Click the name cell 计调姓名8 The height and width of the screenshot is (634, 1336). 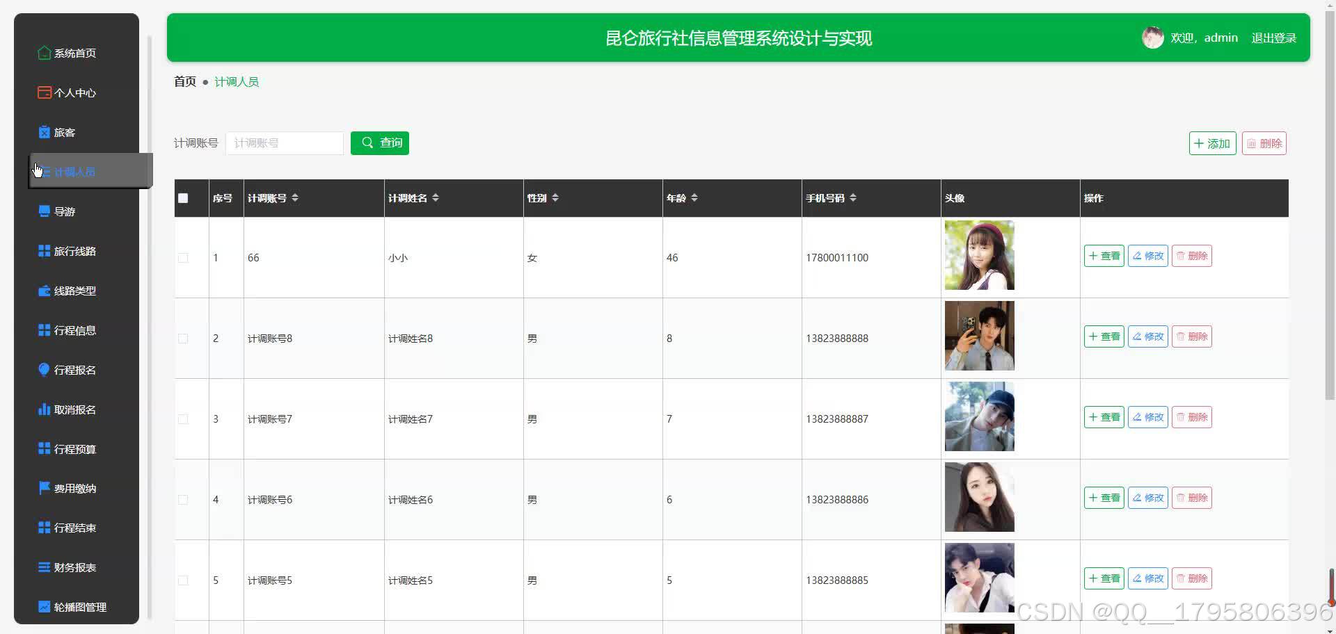(x=411, y=339)
